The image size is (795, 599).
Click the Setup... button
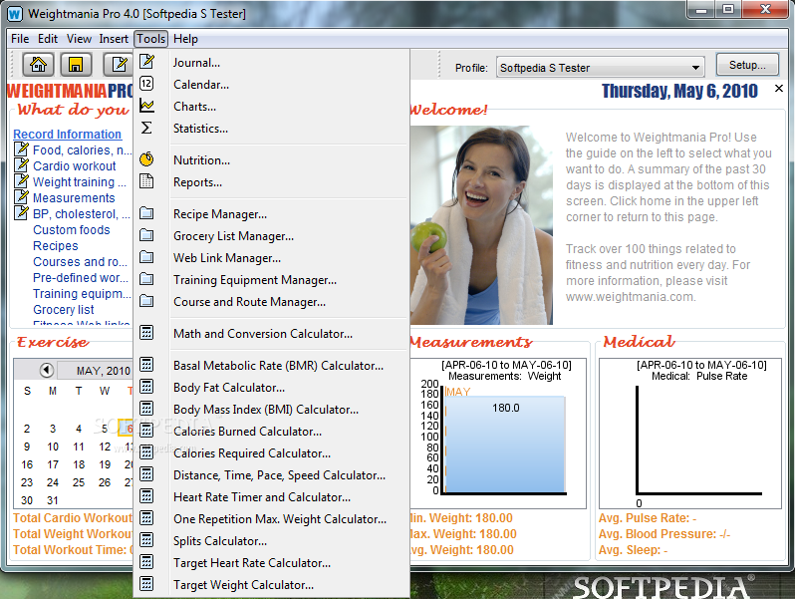[x=747, y=65]
